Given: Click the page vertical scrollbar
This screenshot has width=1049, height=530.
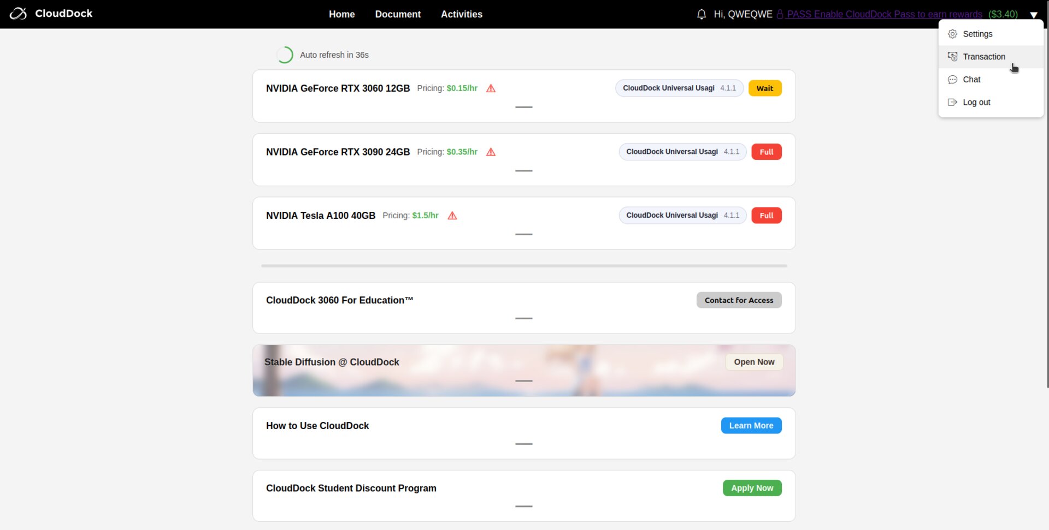Looking at the screenshot, I should point(1047,218).
